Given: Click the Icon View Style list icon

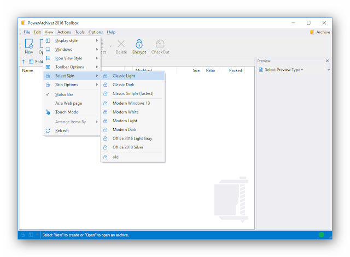Looking at the screenshot, I should click(48, 58).
